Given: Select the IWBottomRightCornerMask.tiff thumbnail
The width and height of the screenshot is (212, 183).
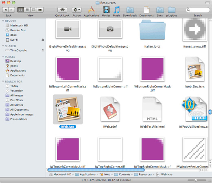Looking at the screenshot, I should [153, 69].
